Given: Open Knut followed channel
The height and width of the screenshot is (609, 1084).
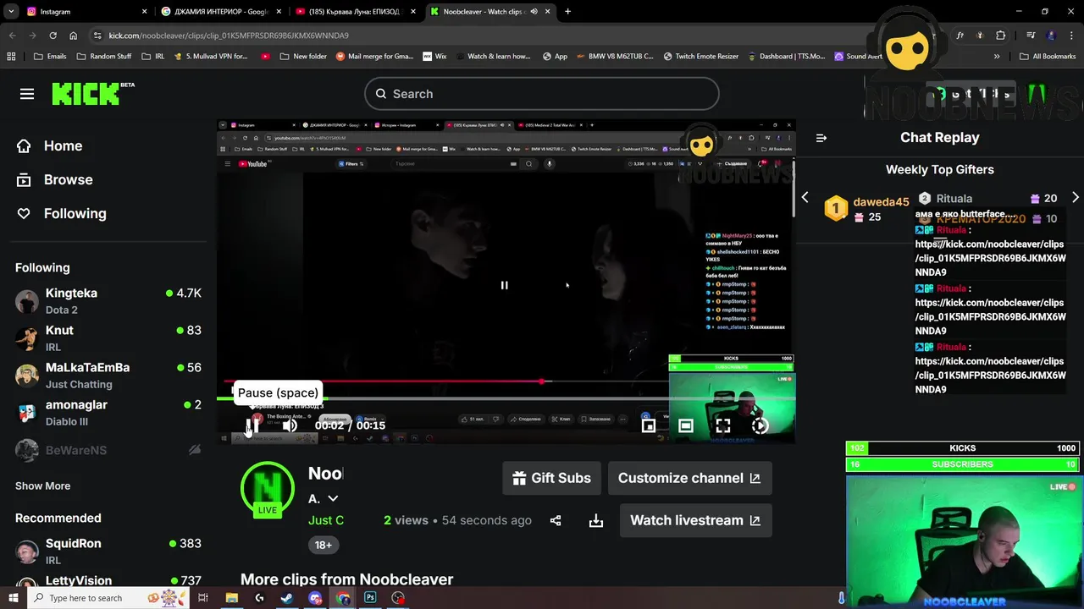Looking at the screenshot, I should point(108,337).
